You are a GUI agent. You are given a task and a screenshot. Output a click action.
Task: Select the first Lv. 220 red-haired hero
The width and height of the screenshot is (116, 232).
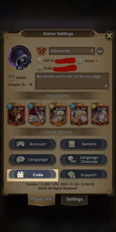point(37,114)
